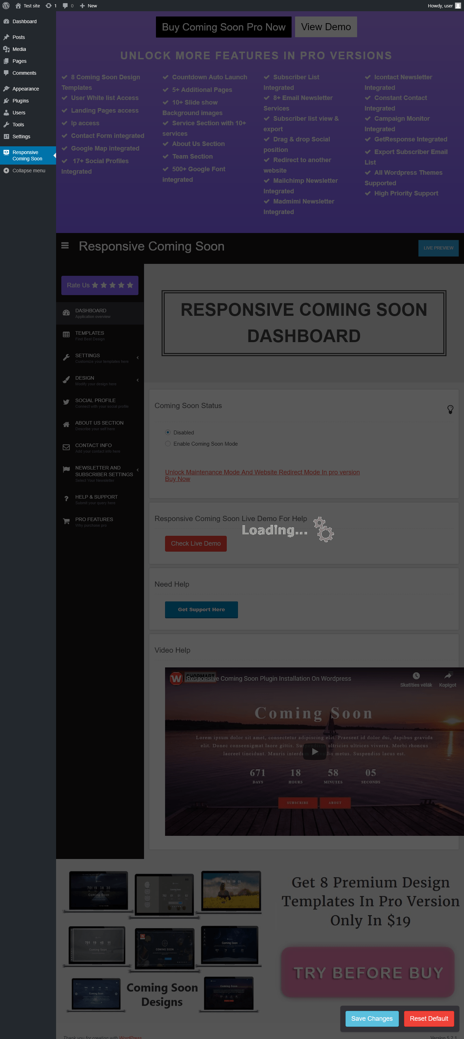Viewport: 464px width, 1039px height.
Task: Click the View Demo button
Action: click(x=326, y=27)
